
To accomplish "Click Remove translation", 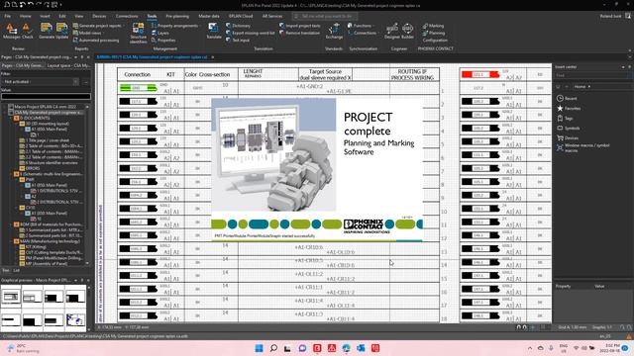I will tap(299, 33).
